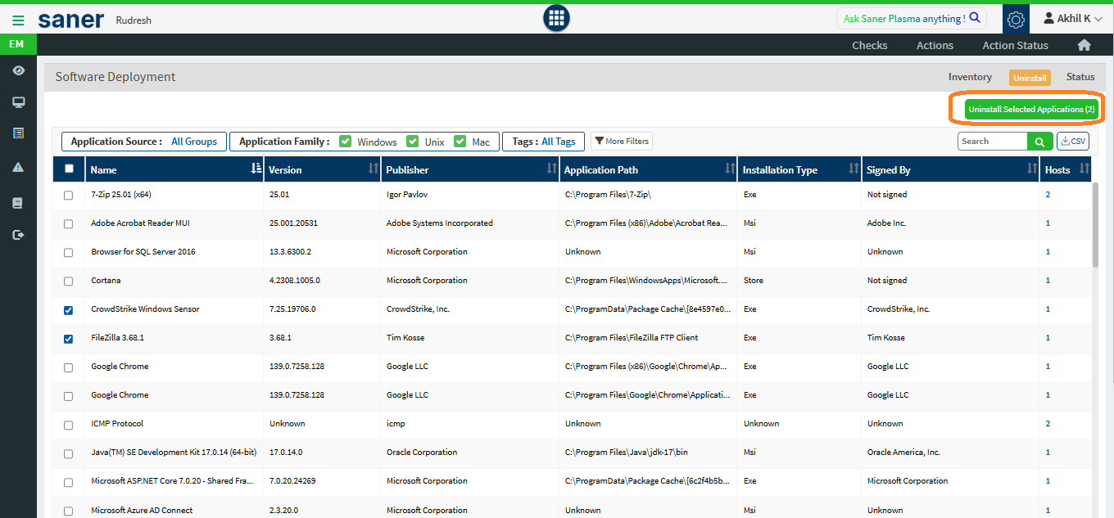Click the magnifier in Ask Saner Plasma box
Viewport: 1114px width, 518px height.
click(x=974, y=18)
